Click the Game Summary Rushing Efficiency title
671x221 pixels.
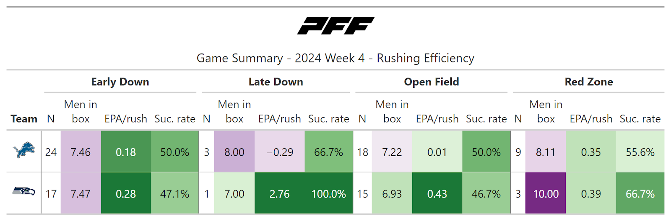[x=335, y=58]
